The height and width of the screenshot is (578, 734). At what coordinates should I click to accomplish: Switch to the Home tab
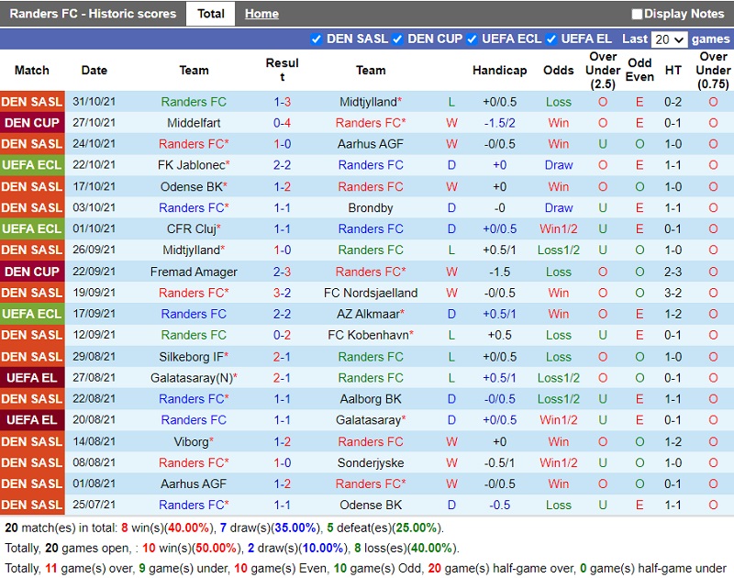(261, 14)
